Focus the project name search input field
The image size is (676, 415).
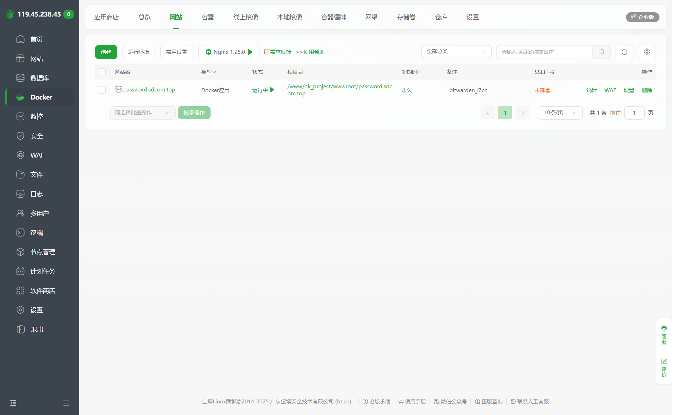[544, 52]
